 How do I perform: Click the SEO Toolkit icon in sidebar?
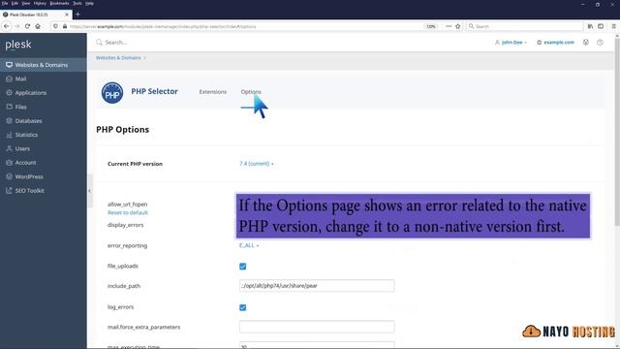tap(9, 190)
